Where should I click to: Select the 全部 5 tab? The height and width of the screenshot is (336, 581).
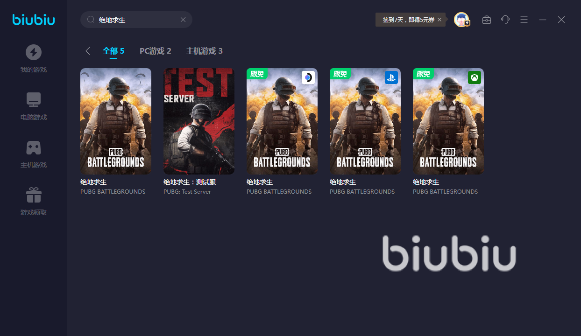113,51
